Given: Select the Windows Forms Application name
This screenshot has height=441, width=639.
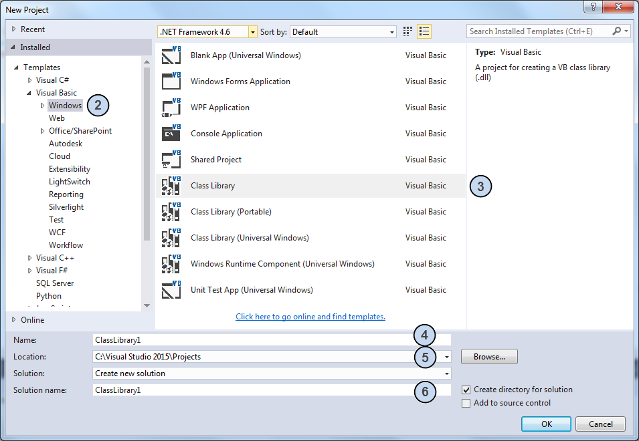Looking at the screenshot, I should (240, 82).
